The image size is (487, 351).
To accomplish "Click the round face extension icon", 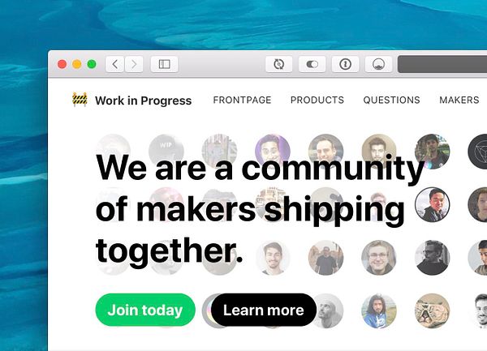I will (378, 64).
